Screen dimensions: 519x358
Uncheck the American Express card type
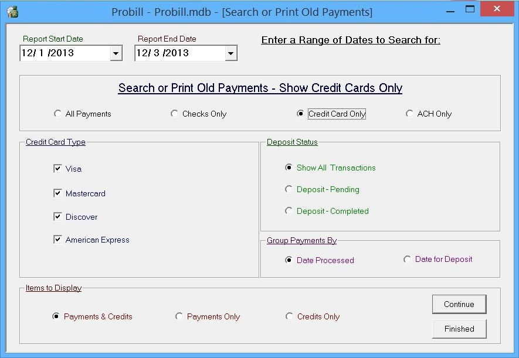[58, 240]
